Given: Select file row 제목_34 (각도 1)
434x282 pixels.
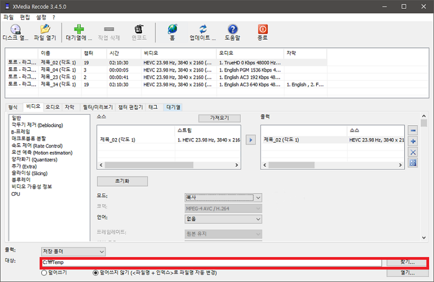Looking at the screenshot, I should click(x=166, y=84).
